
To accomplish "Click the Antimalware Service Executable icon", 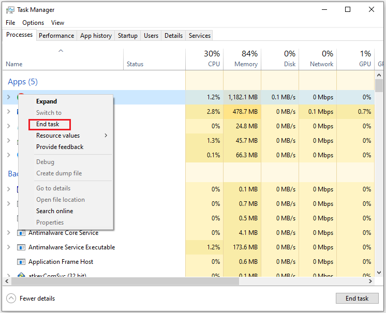I will [x=21, y=247].
